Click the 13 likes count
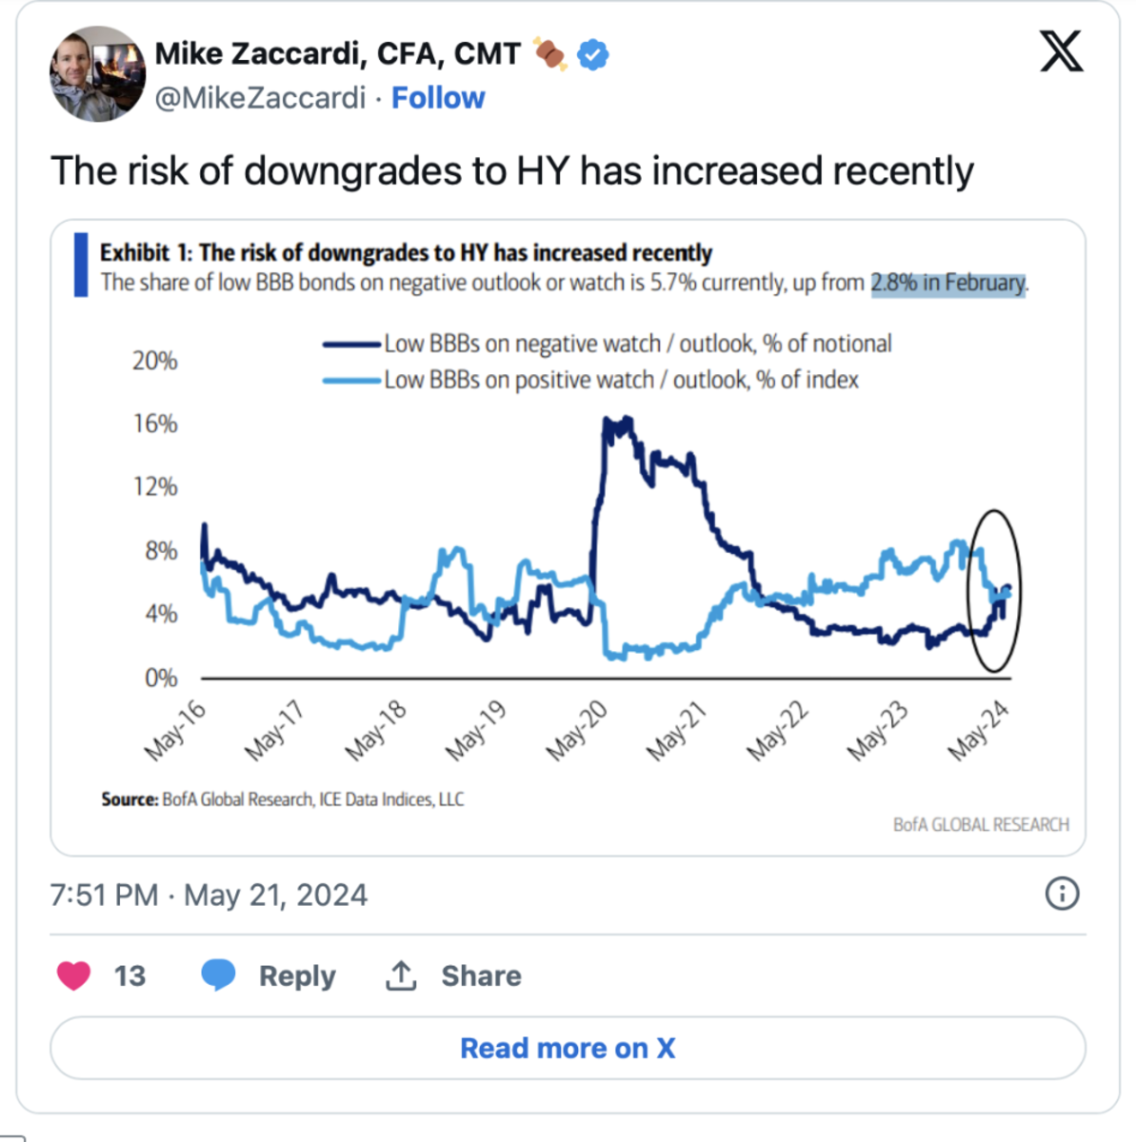Screen dimensions: 1136x1142 [x=130, y=976]
